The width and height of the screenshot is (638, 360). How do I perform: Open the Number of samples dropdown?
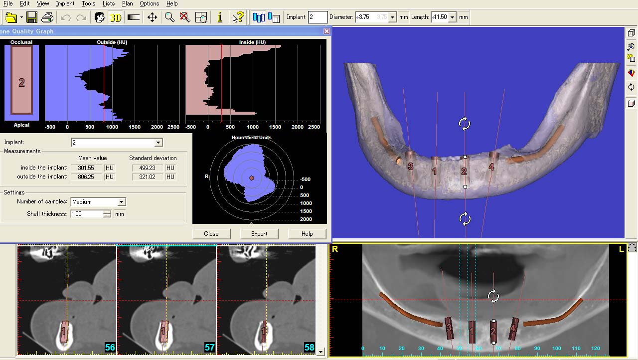coord(121,202)
